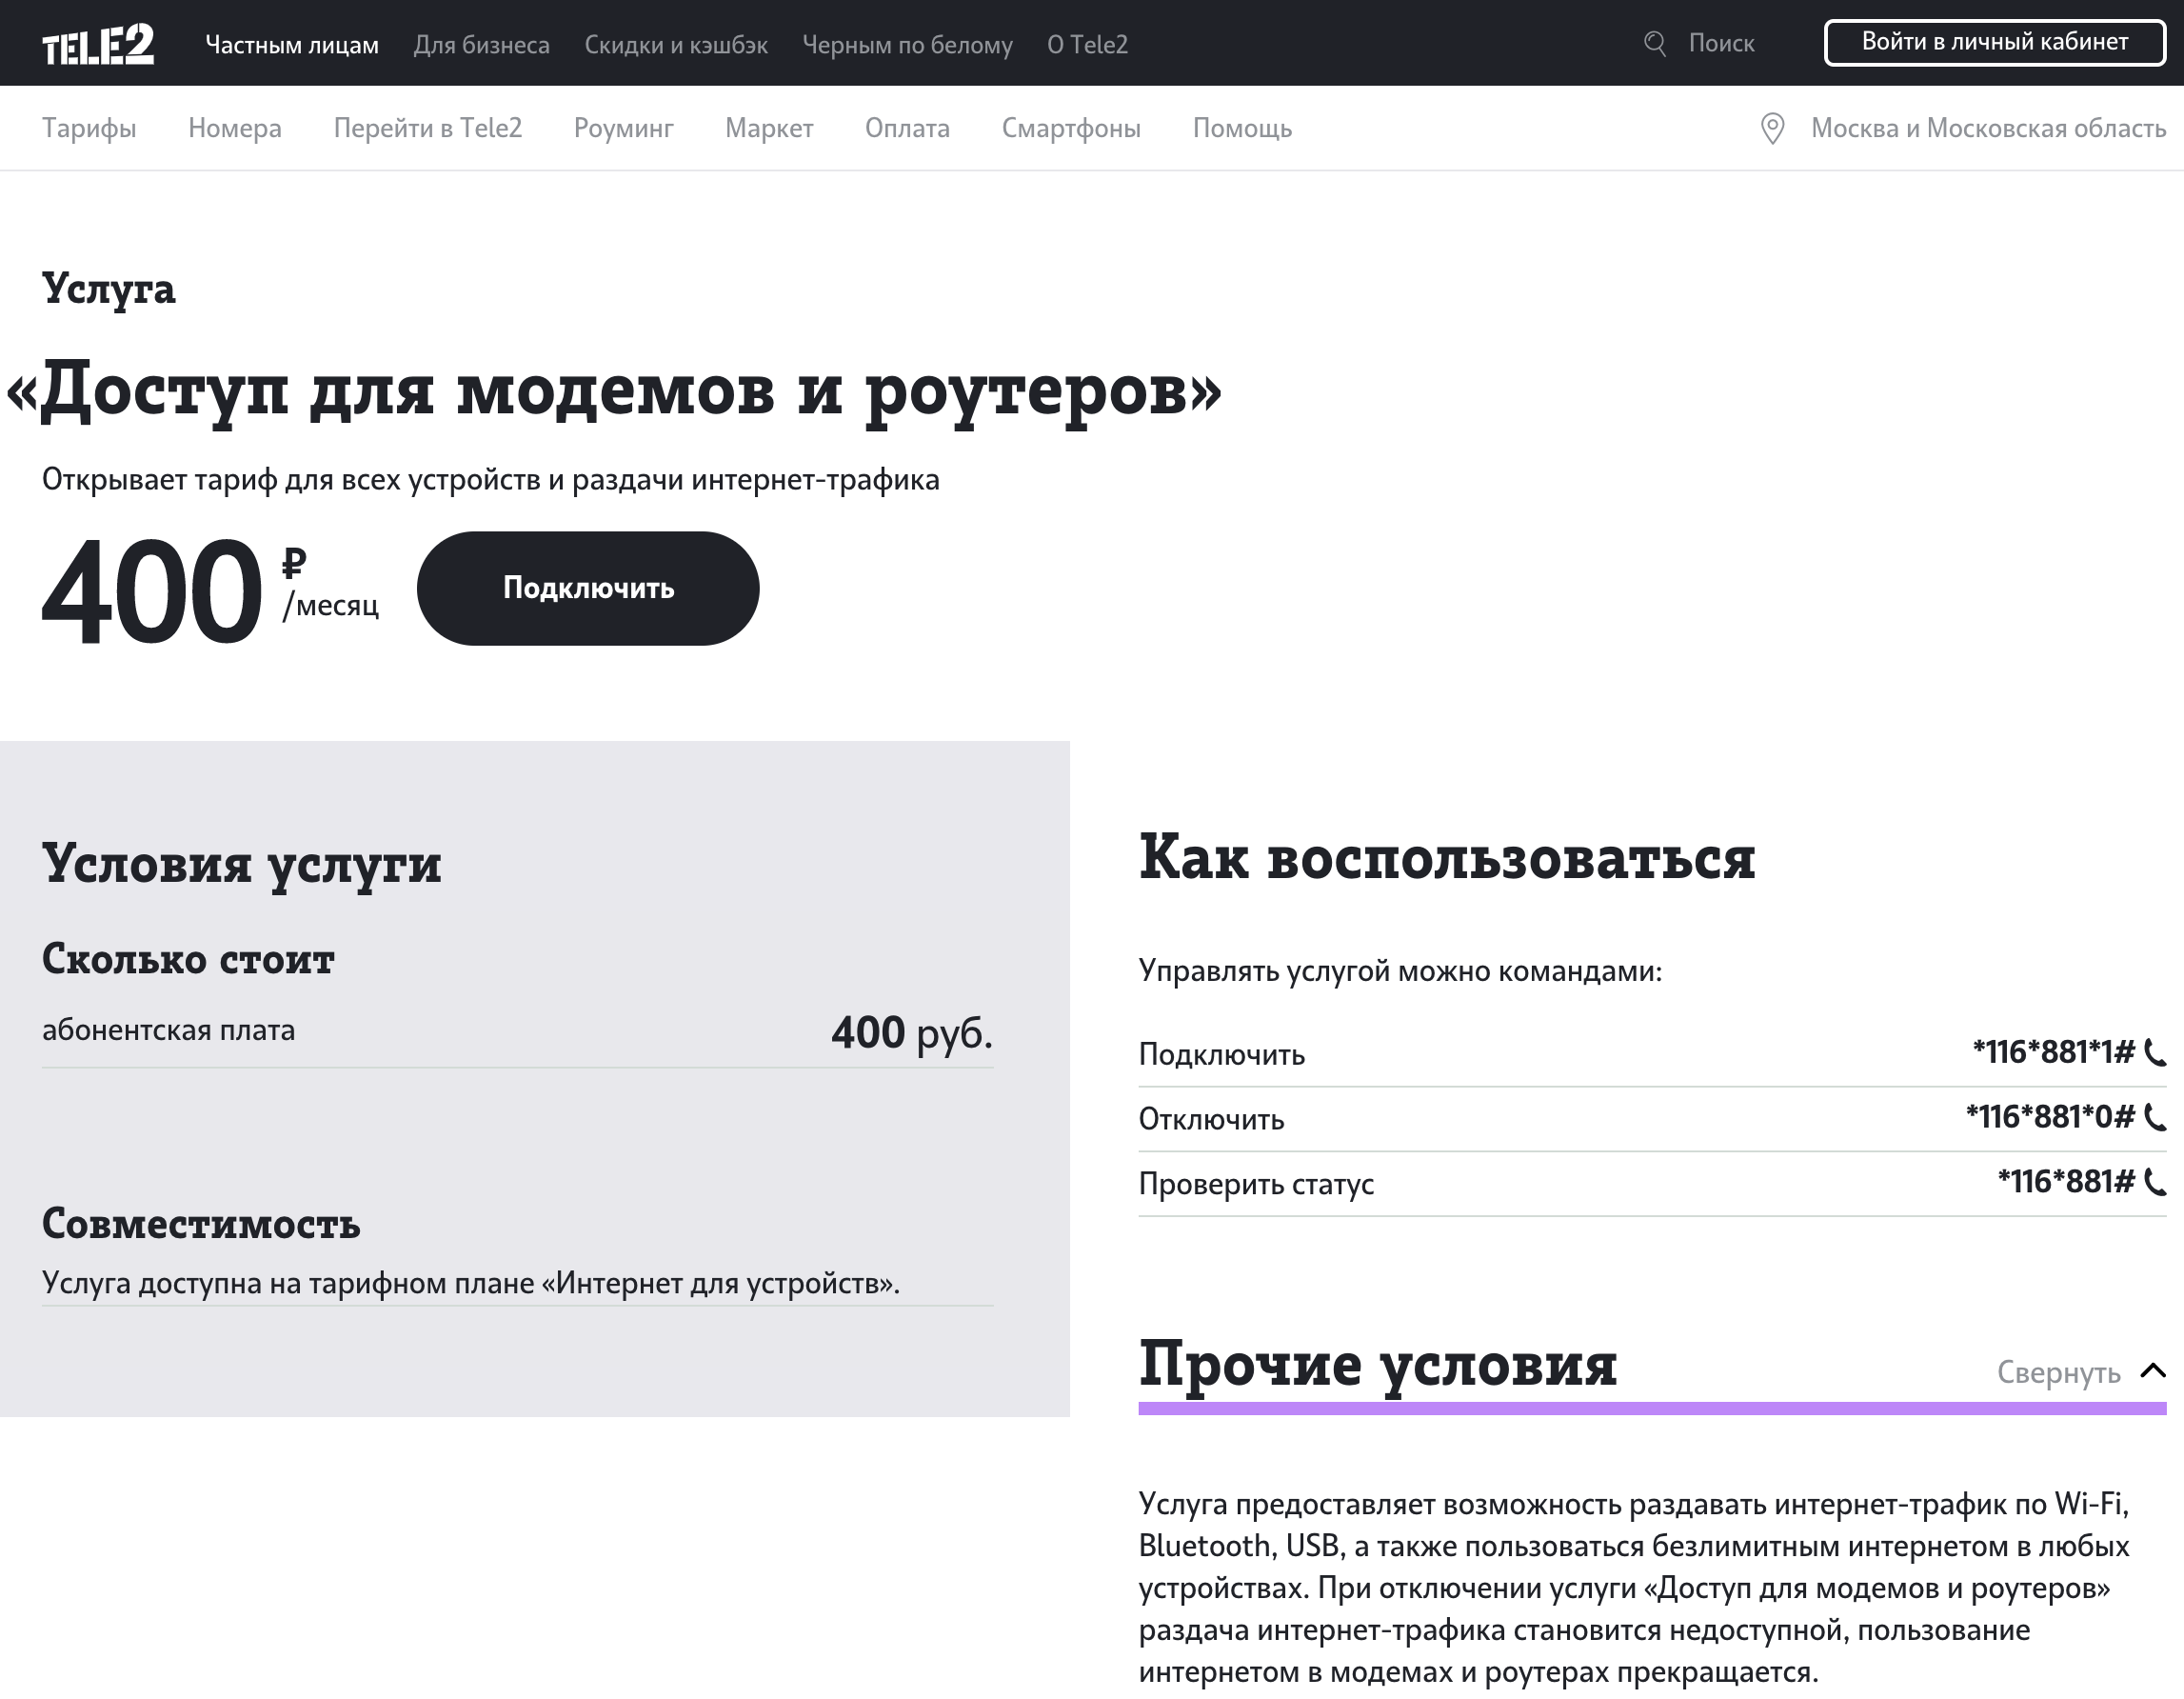Viewport: 2184px width, 1699px height.
Task: Click Подключить row label in commands list
Action: click(x=1222, y=1054)
